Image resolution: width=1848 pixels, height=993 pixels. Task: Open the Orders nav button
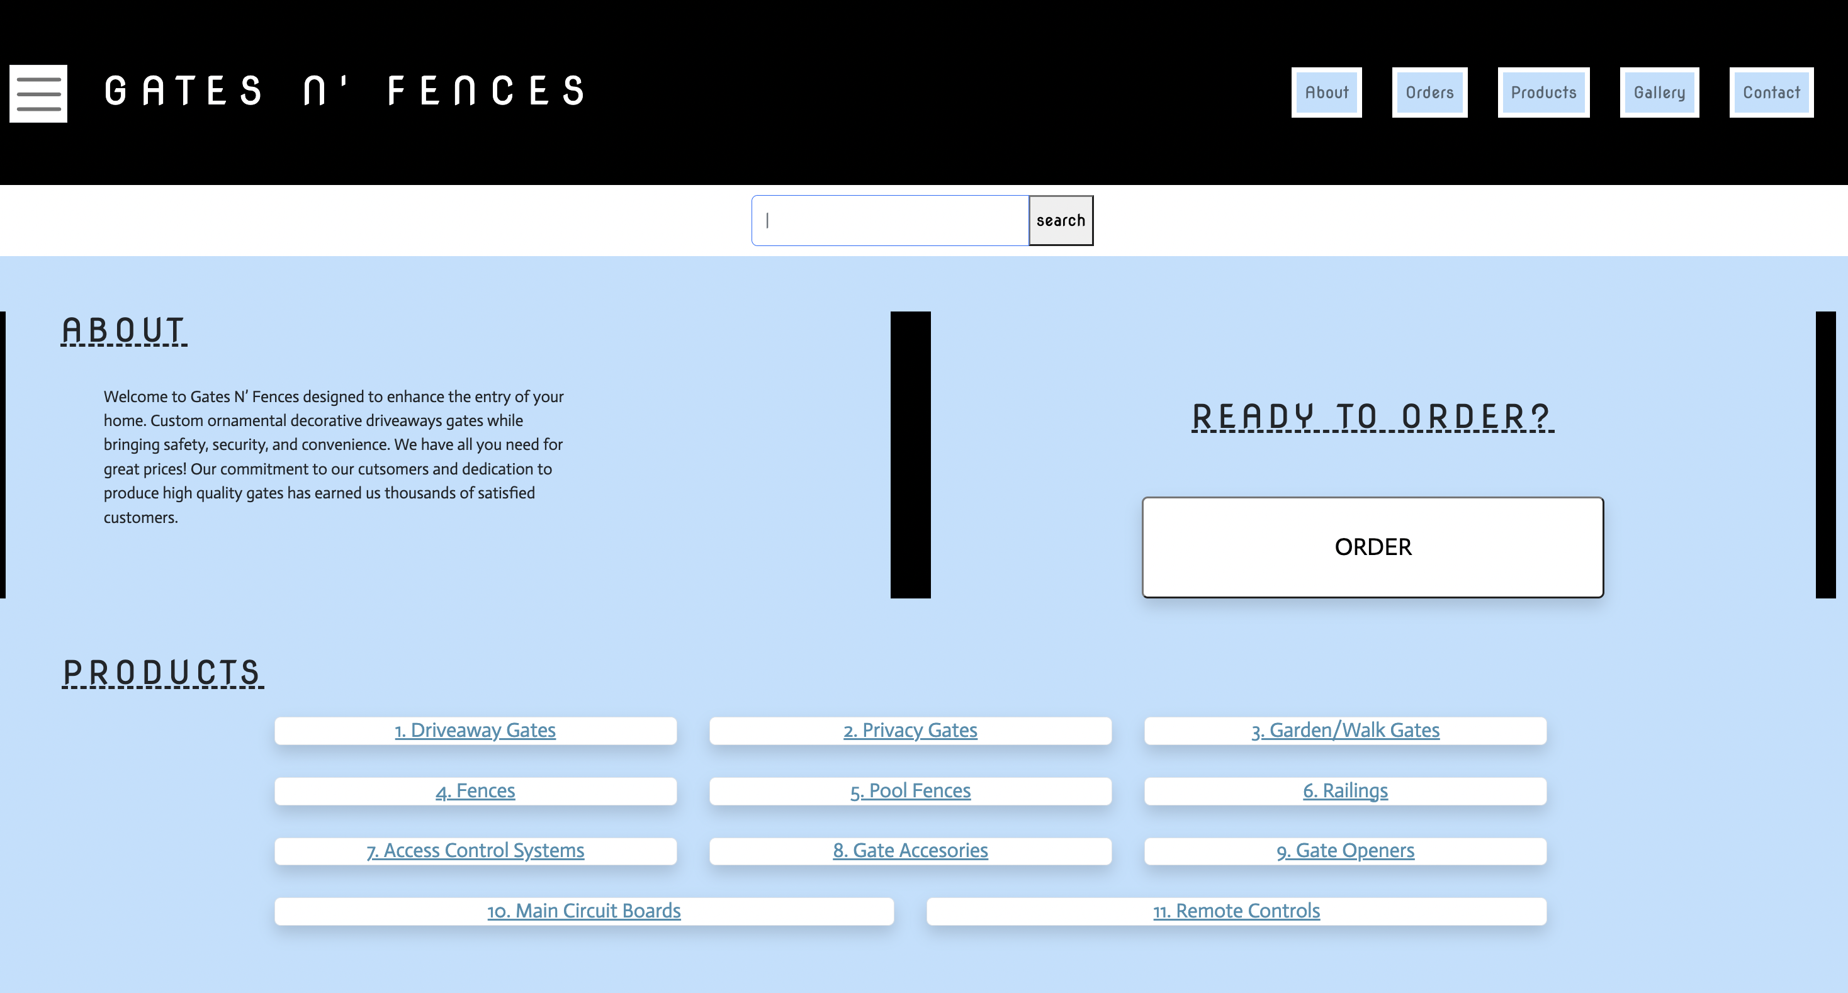click(x=1429, y=93)
